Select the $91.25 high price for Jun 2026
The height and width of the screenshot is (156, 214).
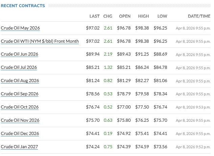(142, 54)
